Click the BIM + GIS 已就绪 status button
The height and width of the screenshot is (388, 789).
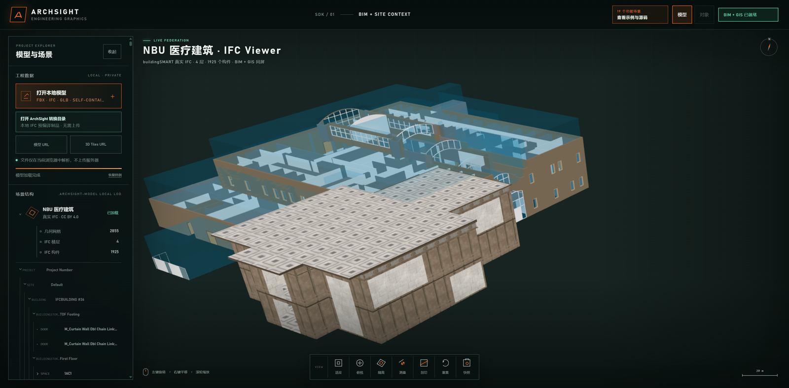(x=748, y=15)
